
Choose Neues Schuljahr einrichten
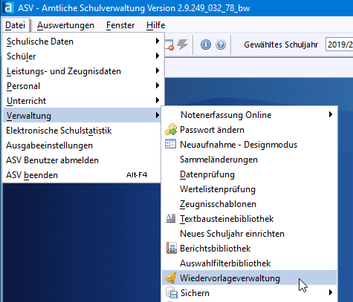coord(249,234)
